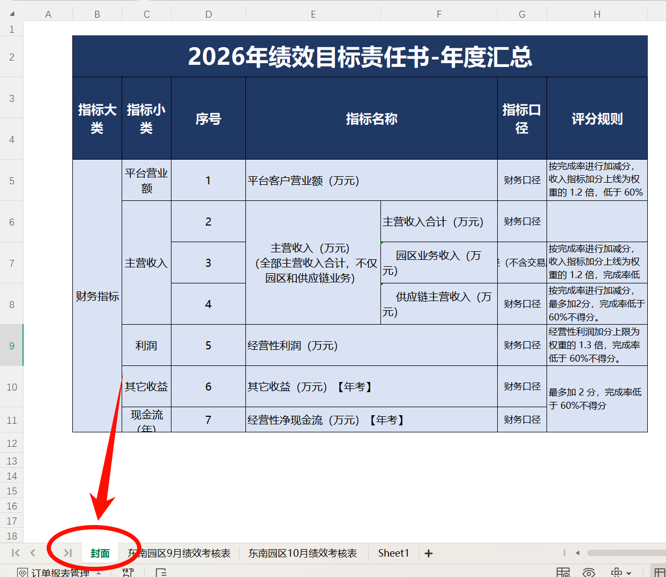The image size is (666, 577).
Task: Select the 订单报表管理 diamond icon
Action: [22, 572]
